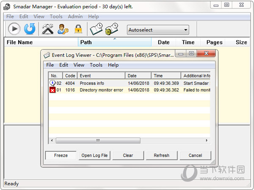Sort log by Code column header

tap(70, 76)
